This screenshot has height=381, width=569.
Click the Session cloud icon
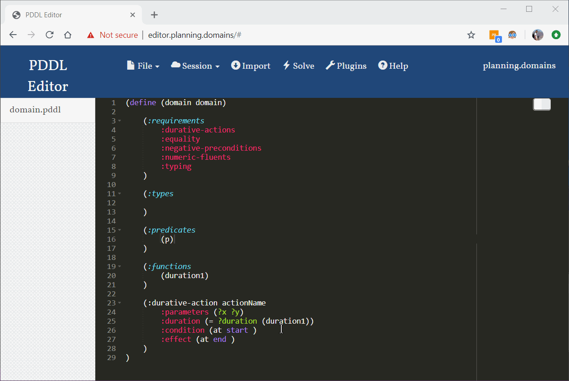coord(176,65)
